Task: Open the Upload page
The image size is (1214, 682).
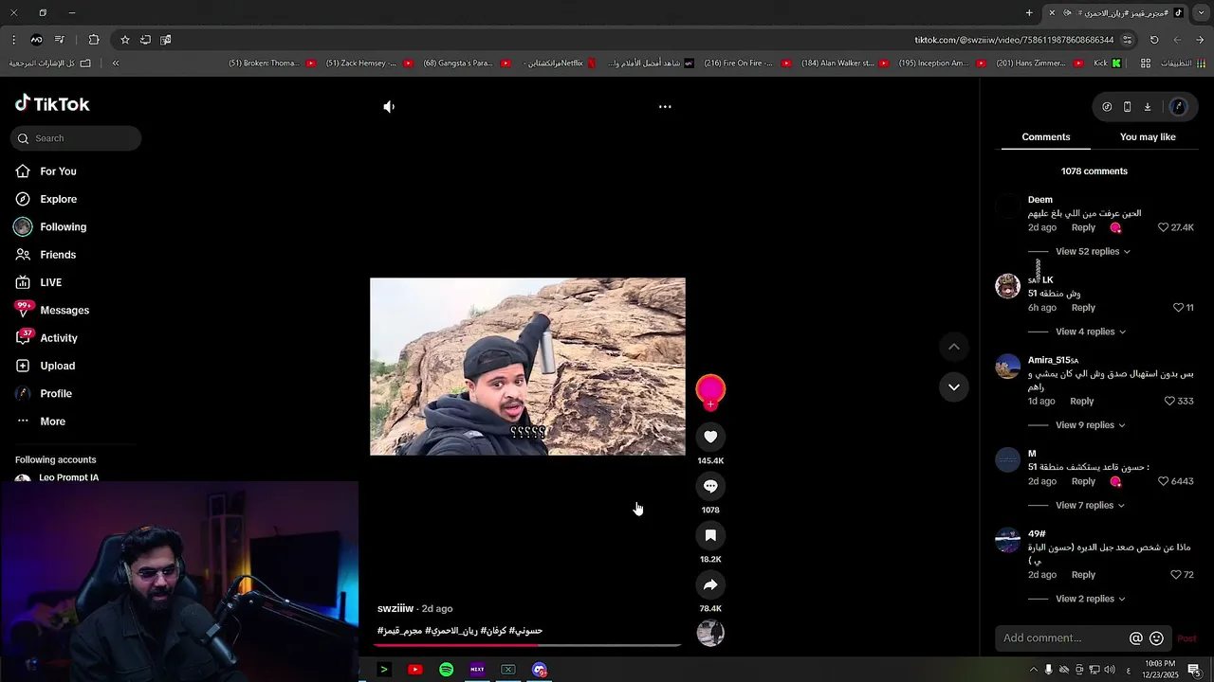Action: 57,366
